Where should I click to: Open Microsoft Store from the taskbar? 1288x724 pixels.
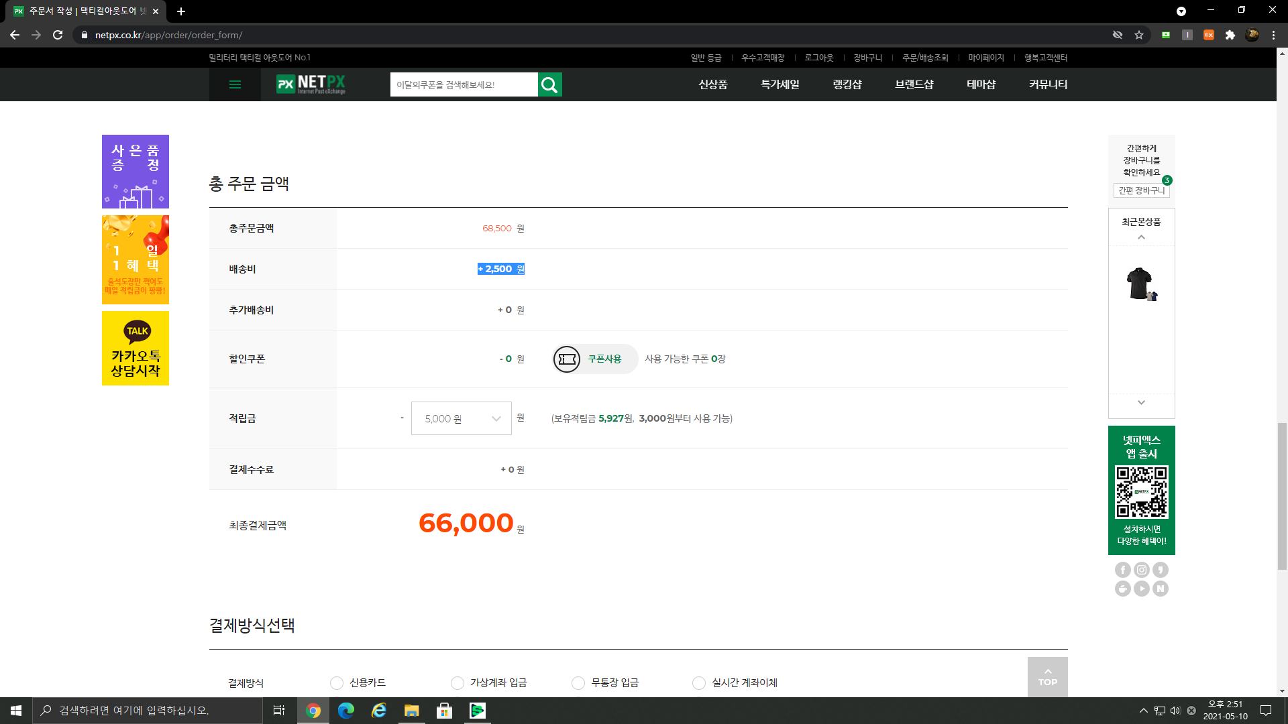pos(445,711)
